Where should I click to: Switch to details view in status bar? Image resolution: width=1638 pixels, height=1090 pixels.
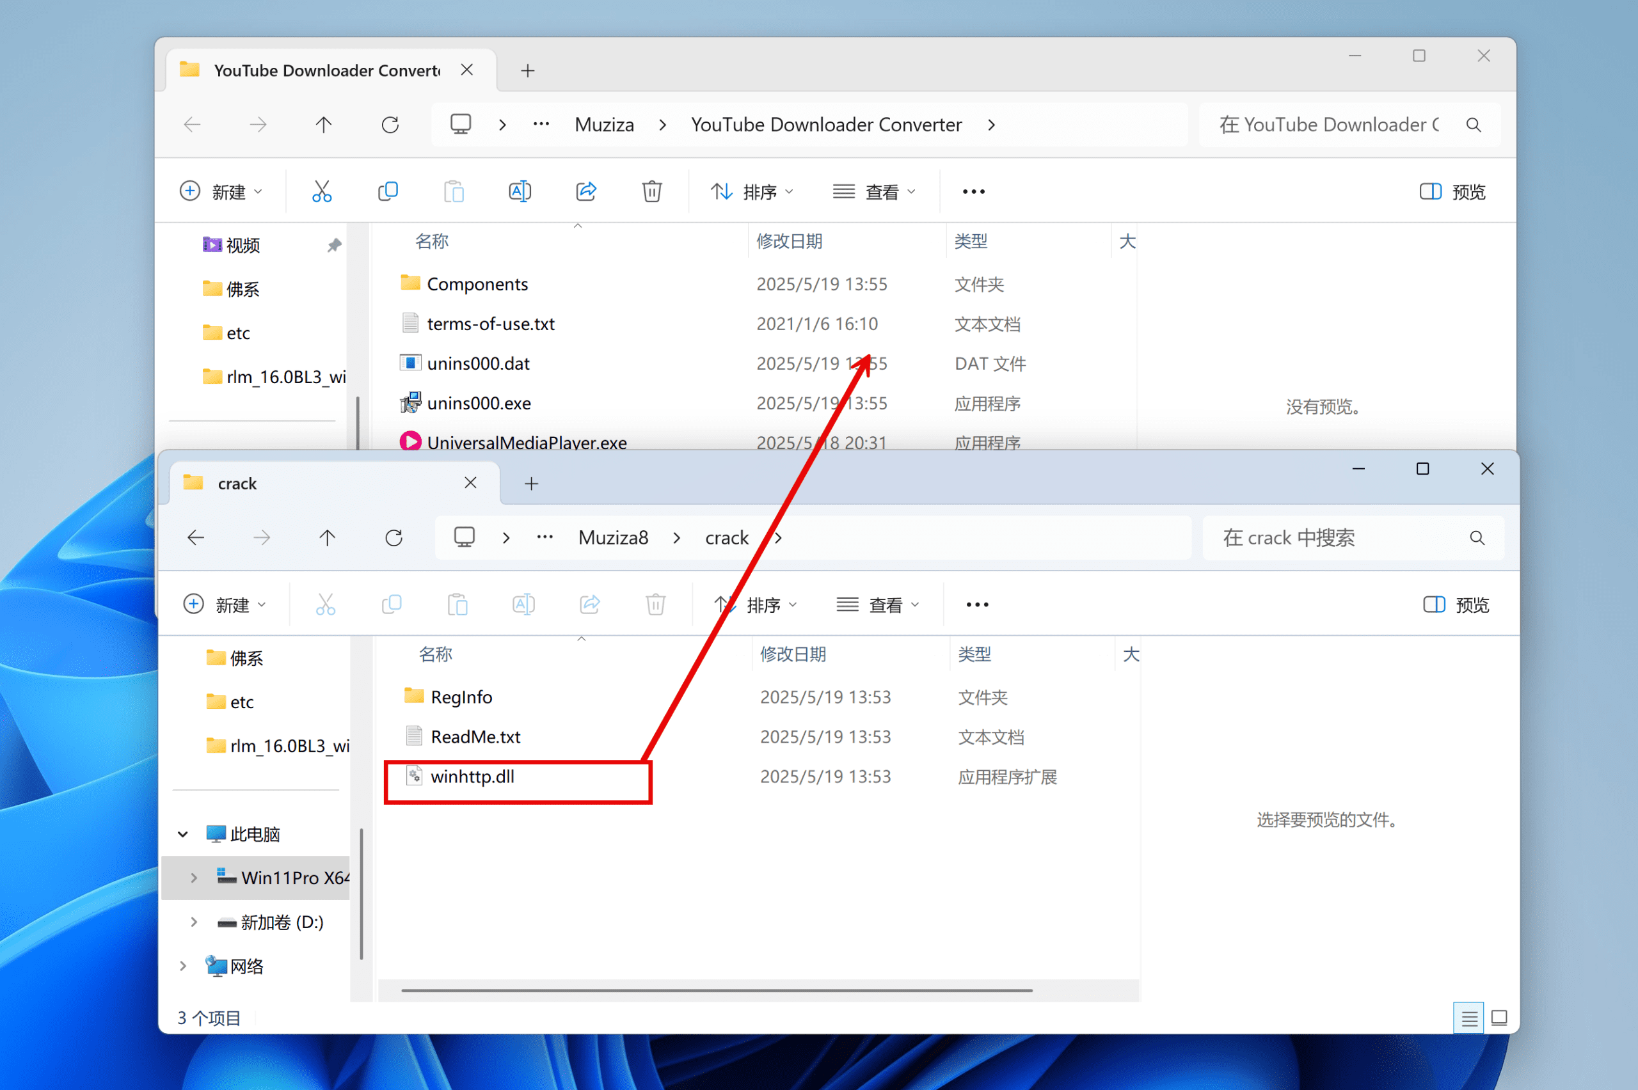click(1469, 1018)
